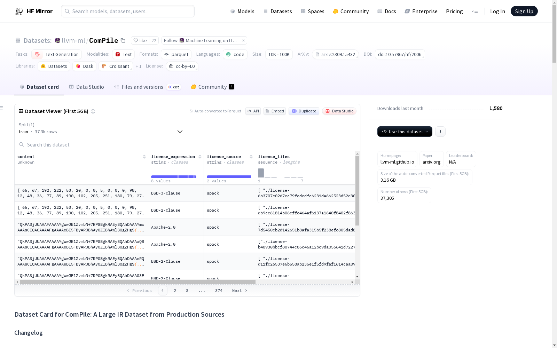557x348 pixels.
Task: Open the arxiv:2309.15432 tag
Action: 335,54
